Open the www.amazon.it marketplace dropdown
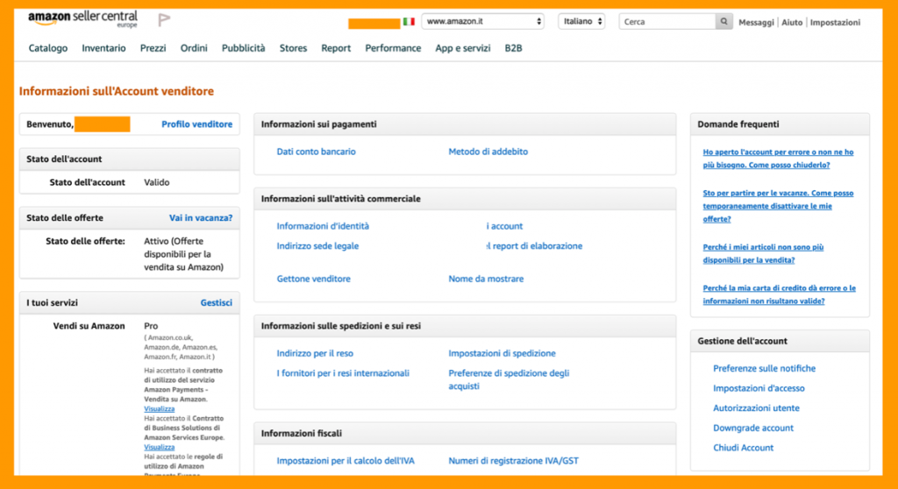Screen dimensions: 898x489 tap(483, 21)
